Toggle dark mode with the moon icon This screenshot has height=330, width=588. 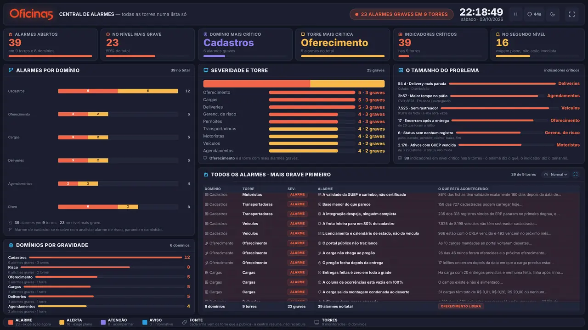553,14
